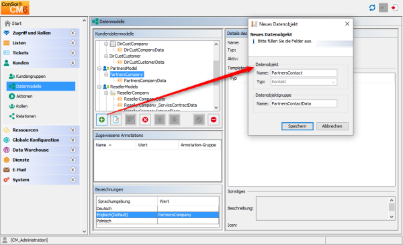The width and height of the screenshot is (403, 245).
Task: Click the Speichern button
Action: (x=297, y=126)
